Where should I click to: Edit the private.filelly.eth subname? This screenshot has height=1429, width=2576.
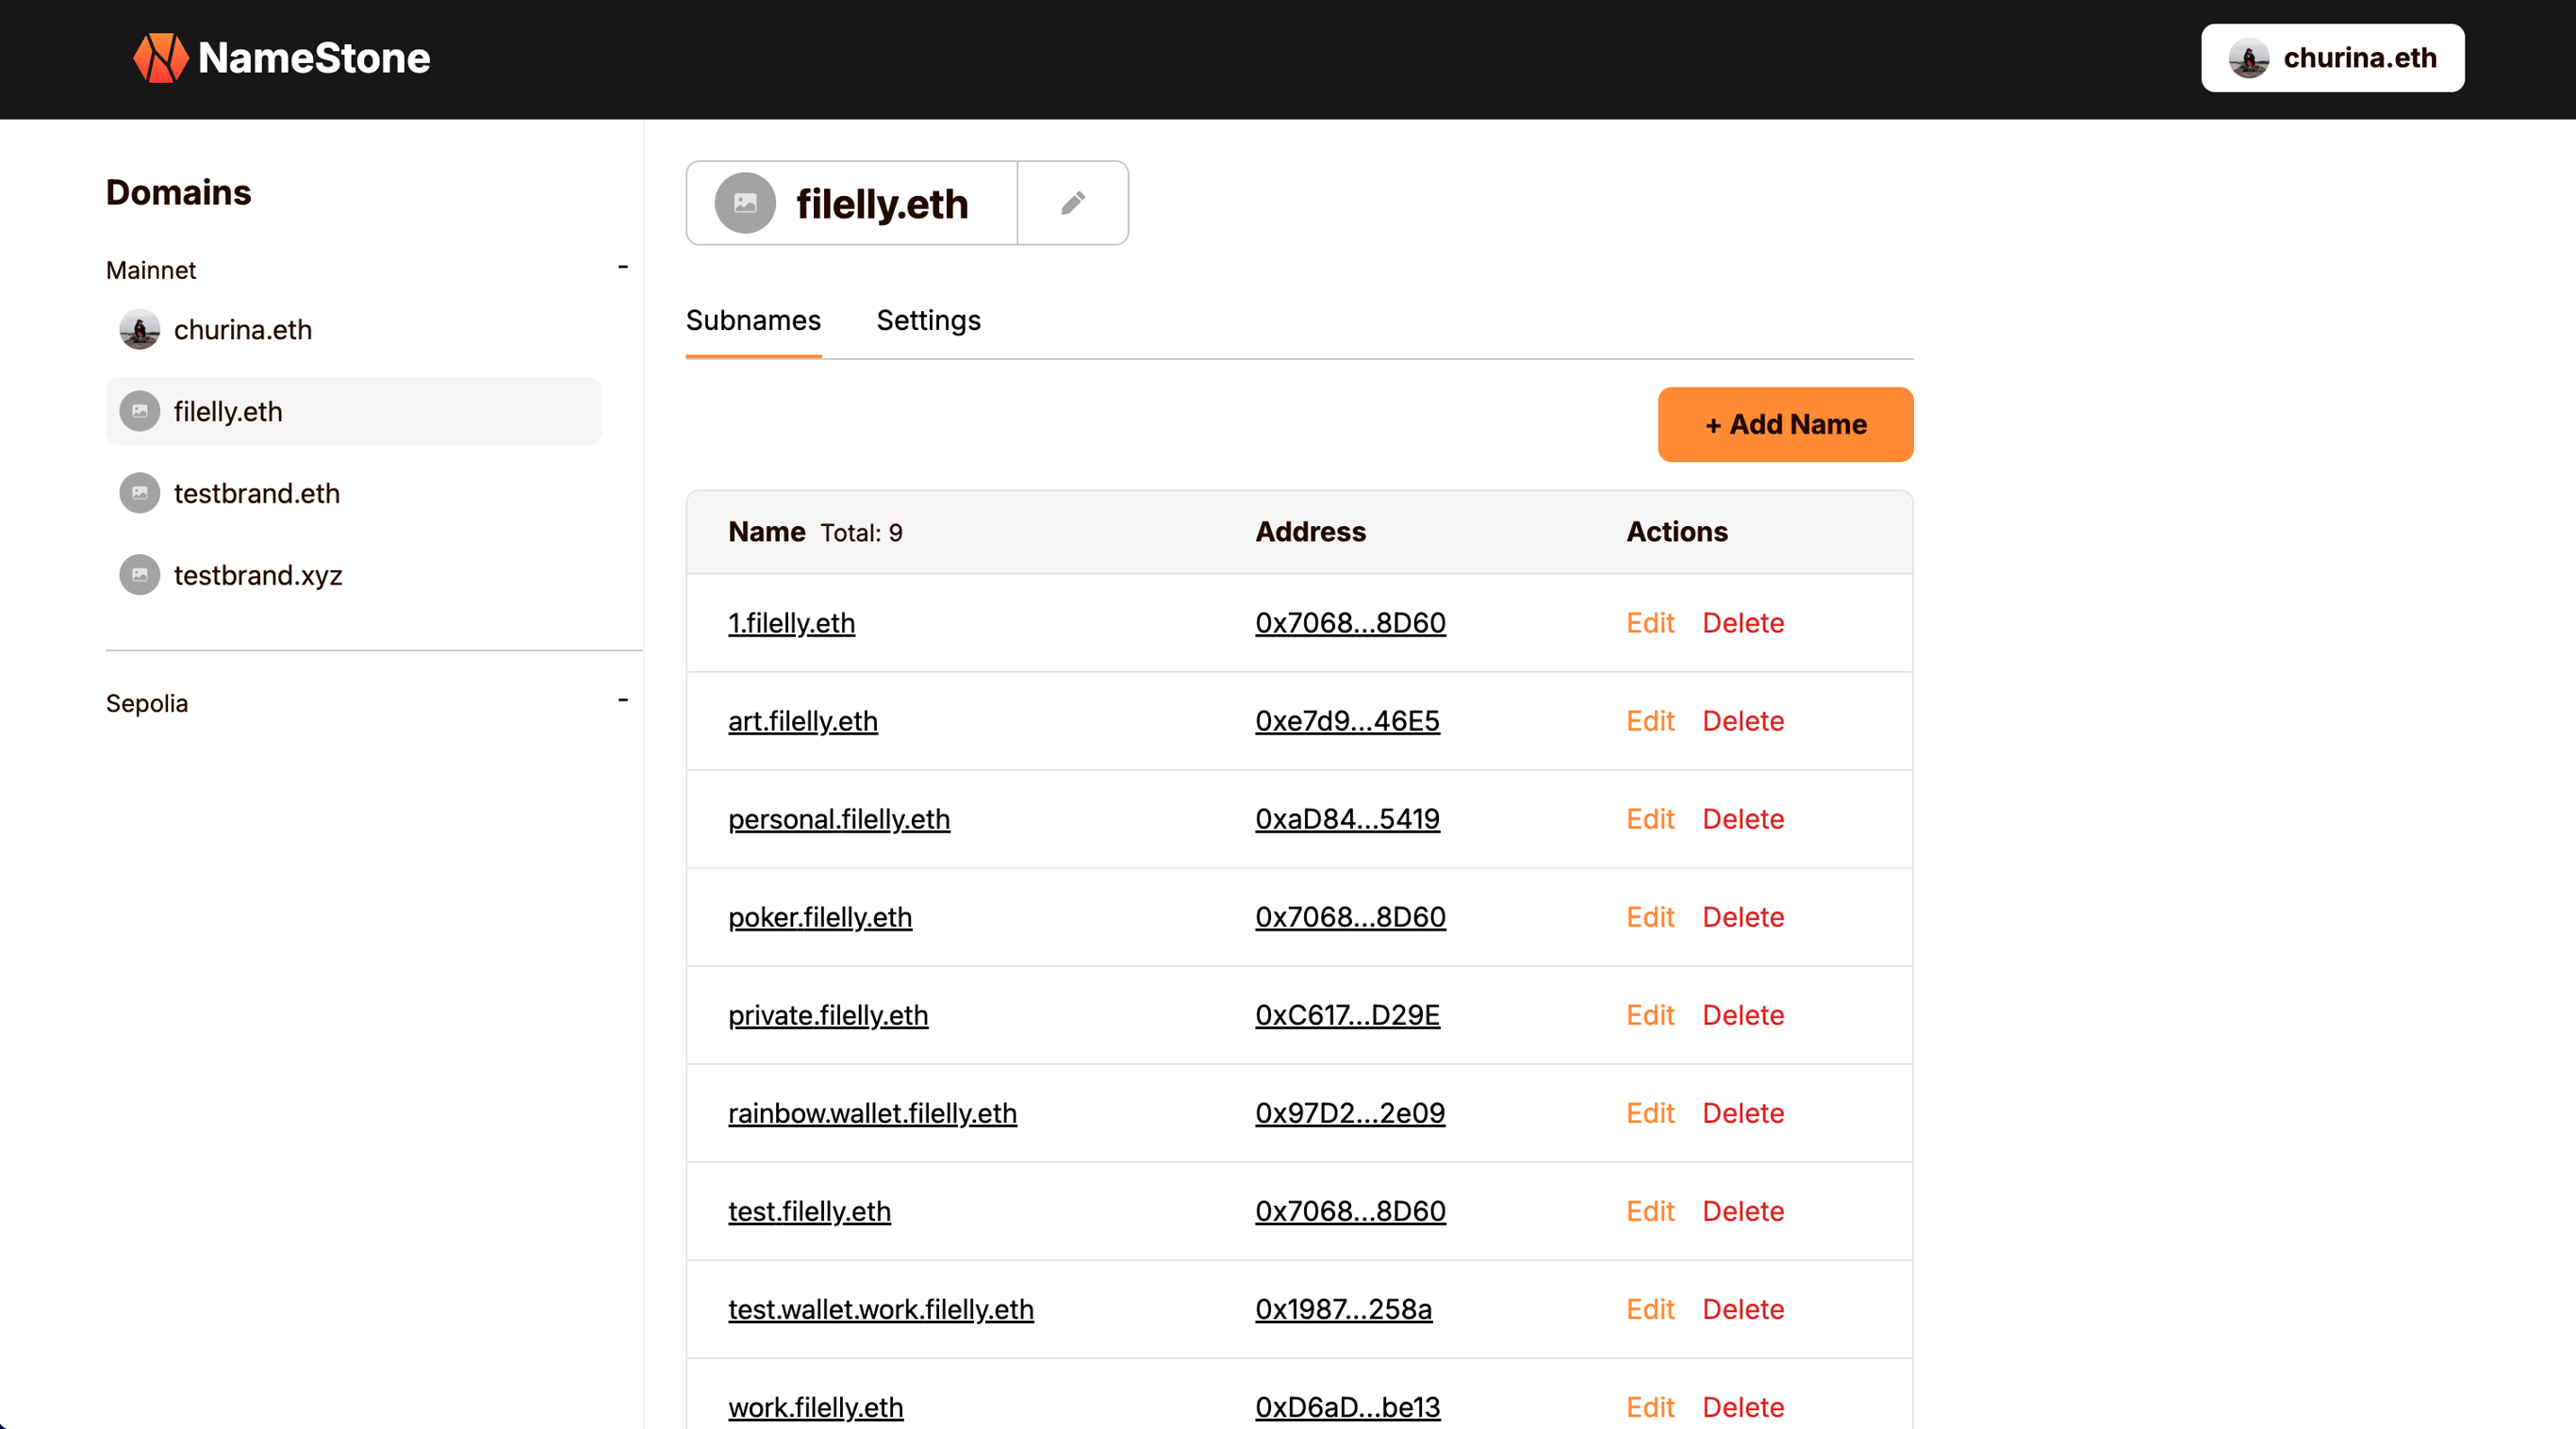click(1650, 1015)
